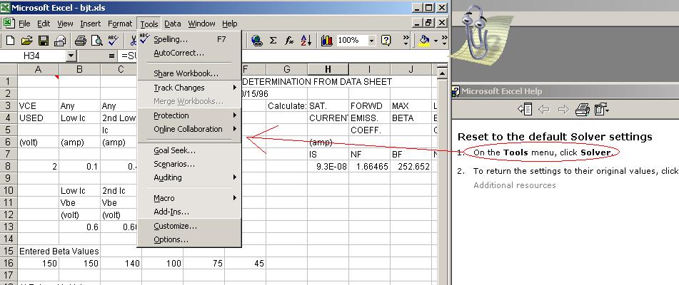
Task: Expand More Buttons chevron on standard toolbar
Action: pos(406,41)
